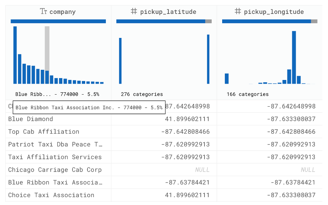Viewport: 328px width, 205px height.
Task: Click the text type icon beside company
Action: pyautogui.click(x=44, y=12)
